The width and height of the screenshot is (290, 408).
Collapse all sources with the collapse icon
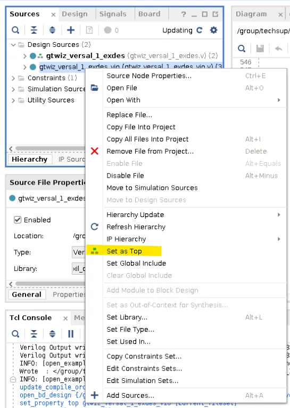[34, 30]
